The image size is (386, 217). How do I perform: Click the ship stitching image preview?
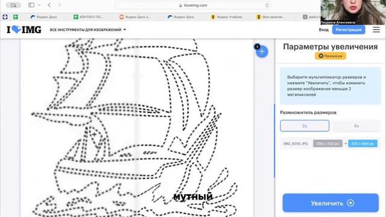[137, 128]
